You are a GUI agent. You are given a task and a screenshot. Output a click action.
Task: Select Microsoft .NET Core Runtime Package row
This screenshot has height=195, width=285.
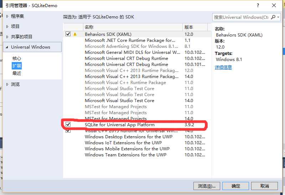[137, 40]
